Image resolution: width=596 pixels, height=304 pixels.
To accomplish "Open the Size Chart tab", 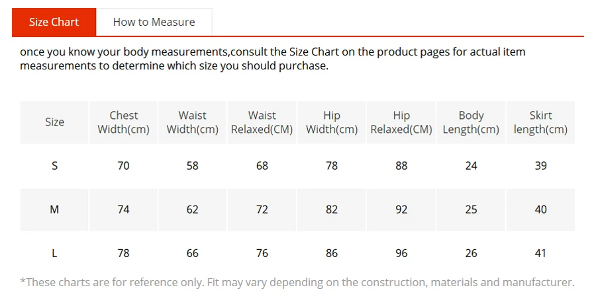I will pyautogui.click(x=54, y=22).
